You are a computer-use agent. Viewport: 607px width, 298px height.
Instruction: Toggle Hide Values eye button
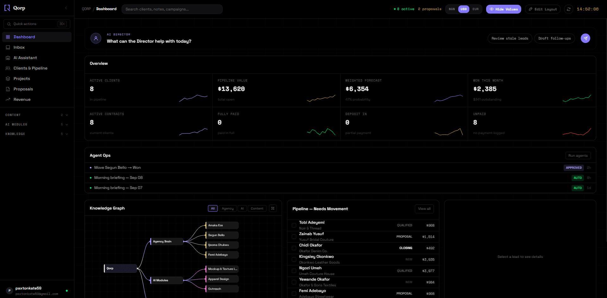coord(504,9)
